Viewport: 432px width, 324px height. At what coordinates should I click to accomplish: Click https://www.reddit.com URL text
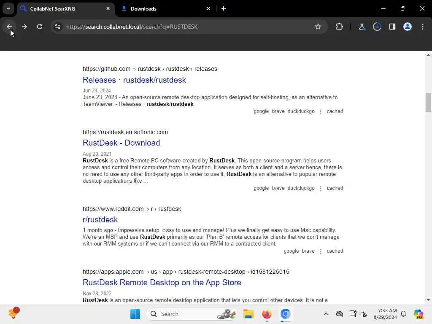click(x=113, y=209)
